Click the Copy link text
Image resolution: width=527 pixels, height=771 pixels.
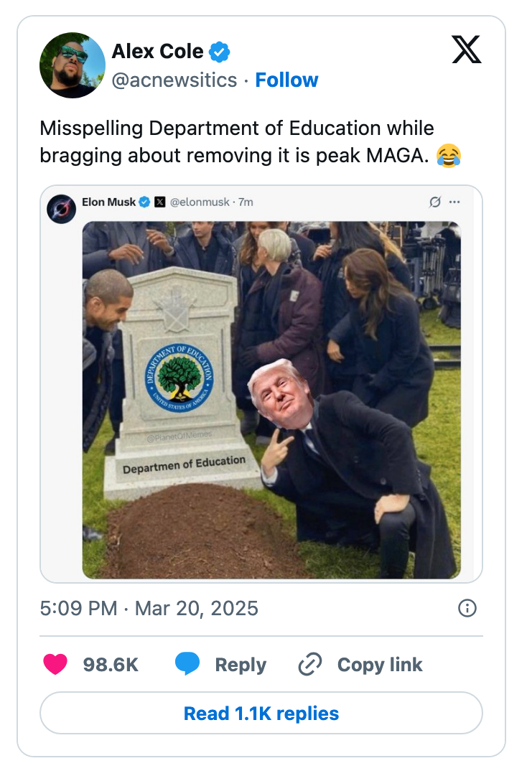[380, 665]
